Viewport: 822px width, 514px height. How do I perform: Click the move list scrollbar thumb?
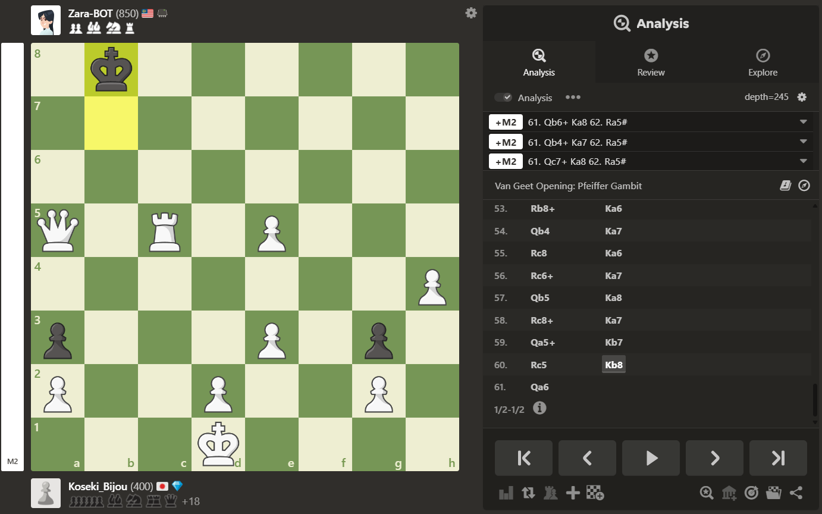tap(815, 400)
